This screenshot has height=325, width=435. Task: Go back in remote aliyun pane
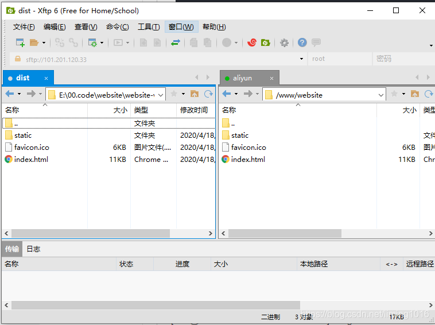coord(227,94)
